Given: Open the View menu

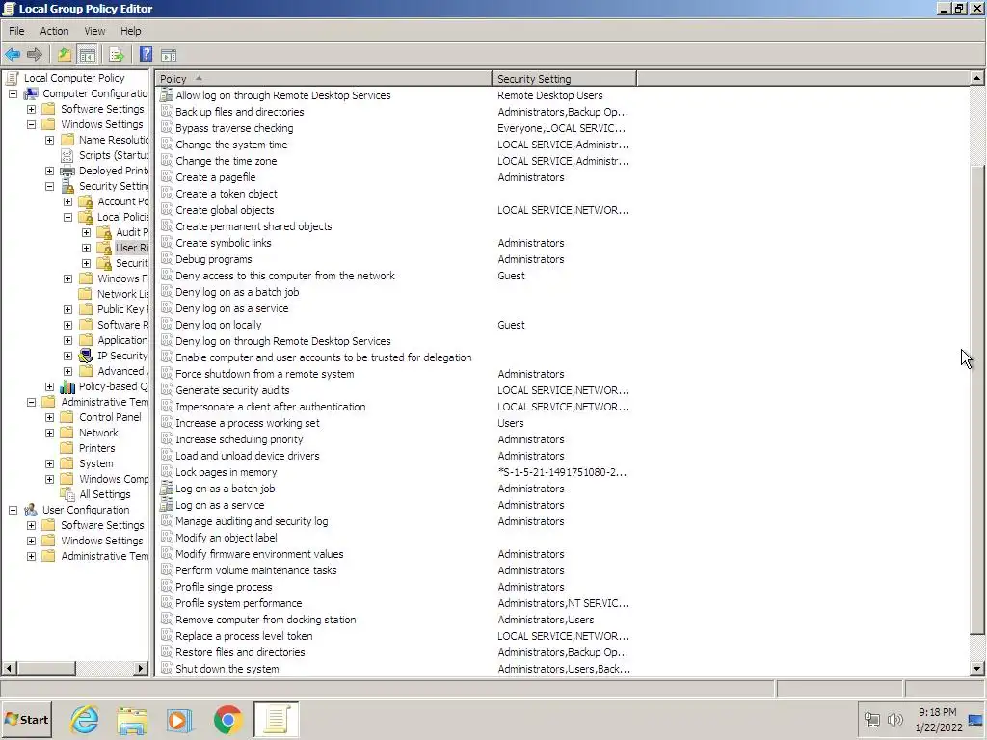Looking at the screenshot, I should click(x=95, y=31).
